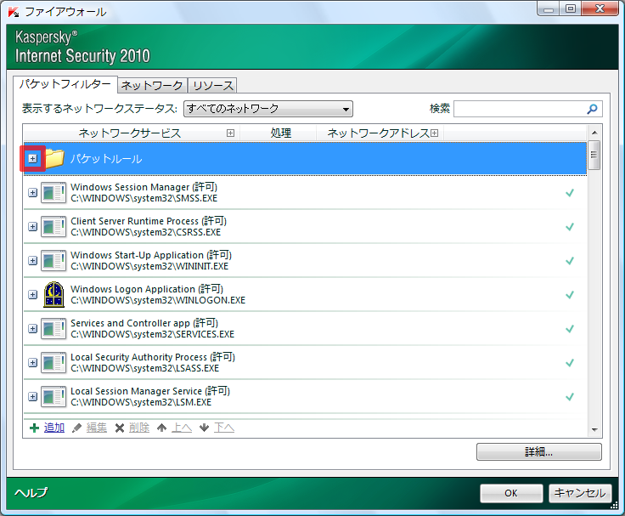625x516 pixels.
Task: Click the 検索 search input field
Action: click(519, 109)
